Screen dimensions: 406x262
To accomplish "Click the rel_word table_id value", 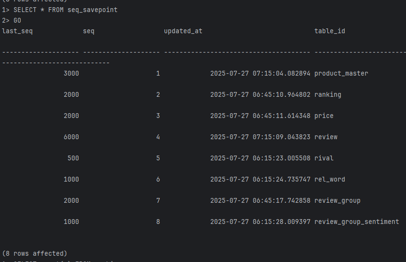I will [x=330, y=180].
